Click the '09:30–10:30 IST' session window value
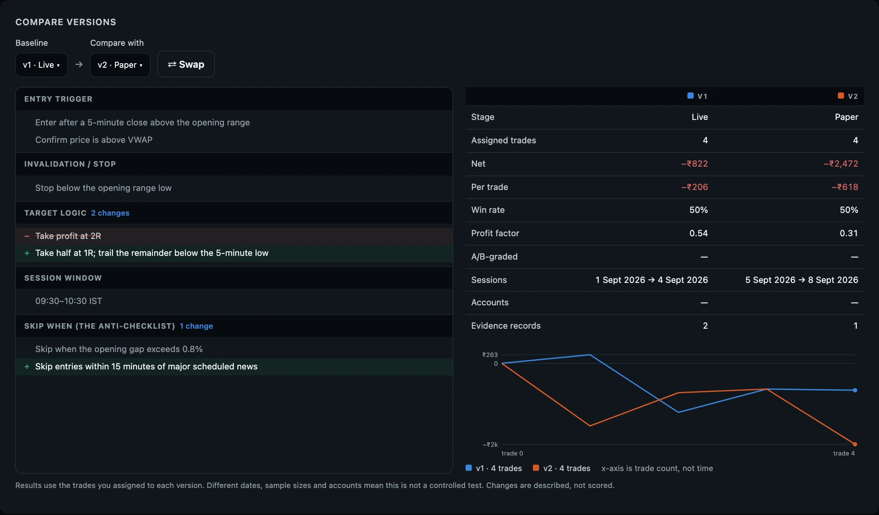Viewport: 879px width, 515px height. tap(69, 301)
